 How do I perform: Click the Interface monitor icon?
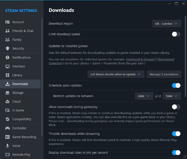click(x=7, y=66)
